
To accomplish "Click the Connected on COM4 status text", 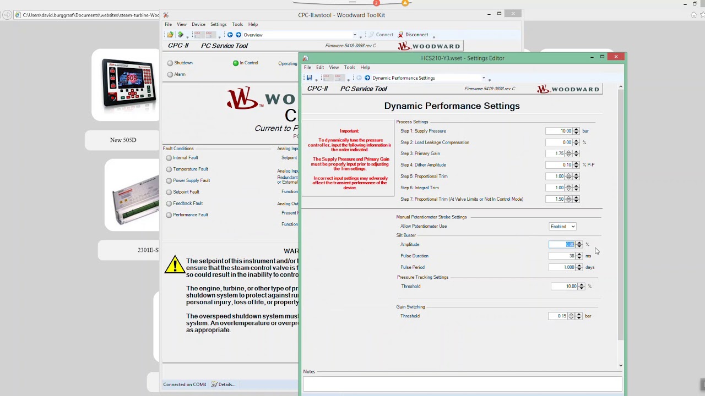I will point(185,384).
